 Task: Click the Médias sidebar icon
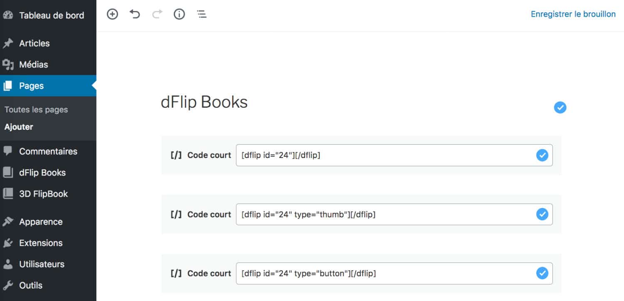pos(8,64)
